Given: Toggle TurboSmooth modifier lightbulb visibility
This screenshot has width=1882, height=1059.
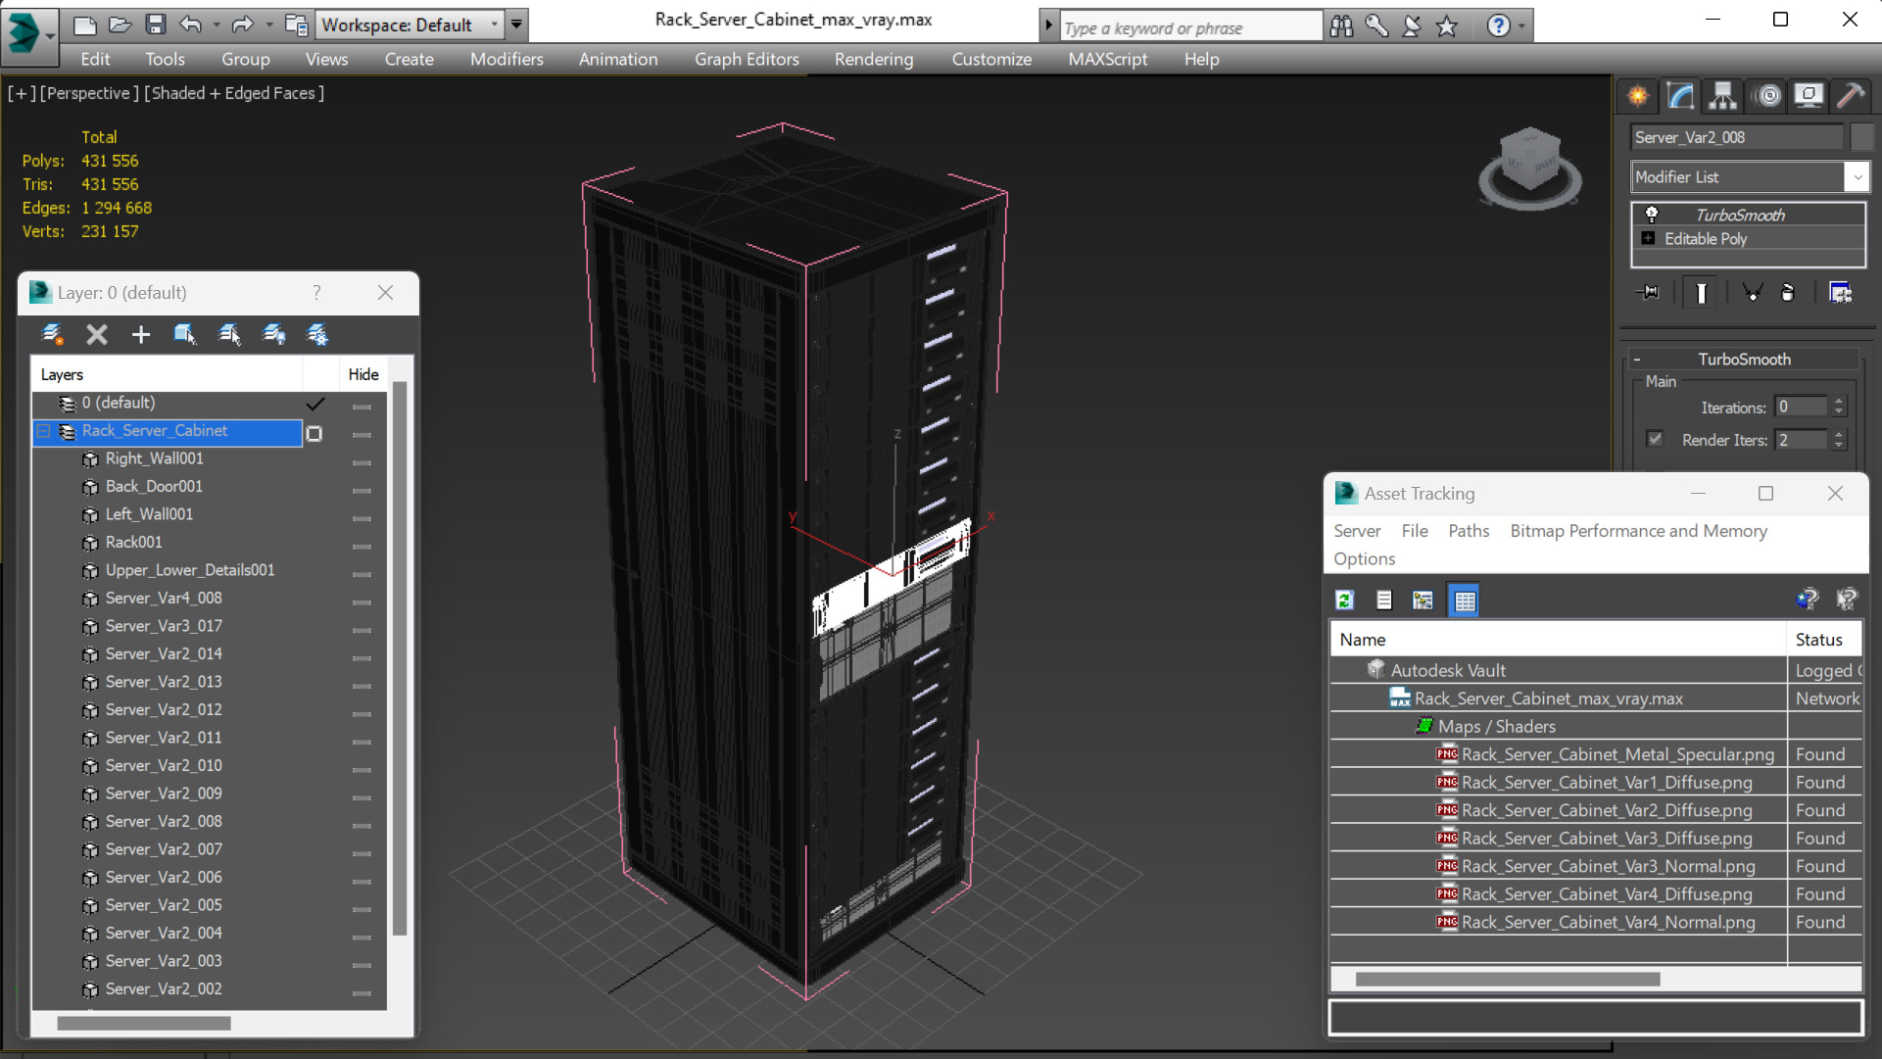Looking at the screenshot, I should [x=1651, y=215].
